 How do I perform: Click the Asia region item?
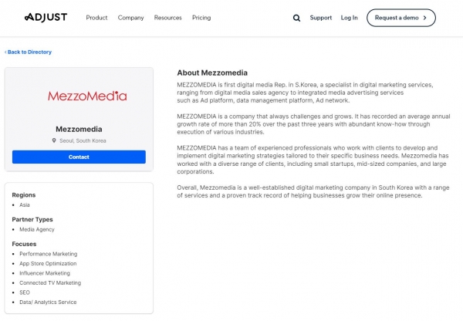click(25, 204)
